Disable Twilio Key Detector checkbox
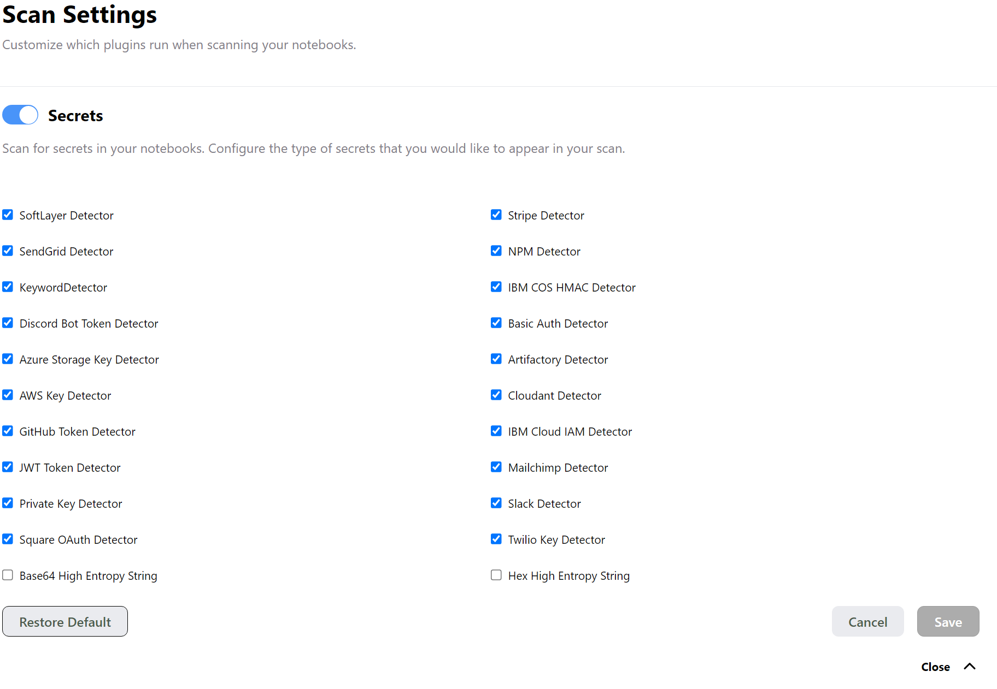The width and height of the screenshot is (997, 689). pyautogui.click(x=496, y=539)
